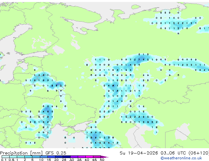Image resolution: width=209 pixels, height=161 pixels.
Task: Click the '35' legend scale label
Action: coord(79,160)
